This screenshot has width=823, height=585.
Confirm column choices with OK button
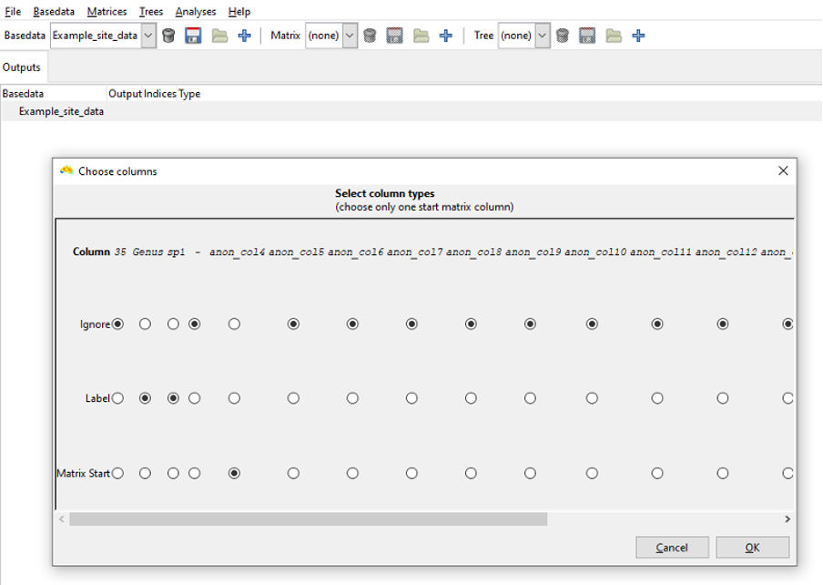tap(752, 547)
